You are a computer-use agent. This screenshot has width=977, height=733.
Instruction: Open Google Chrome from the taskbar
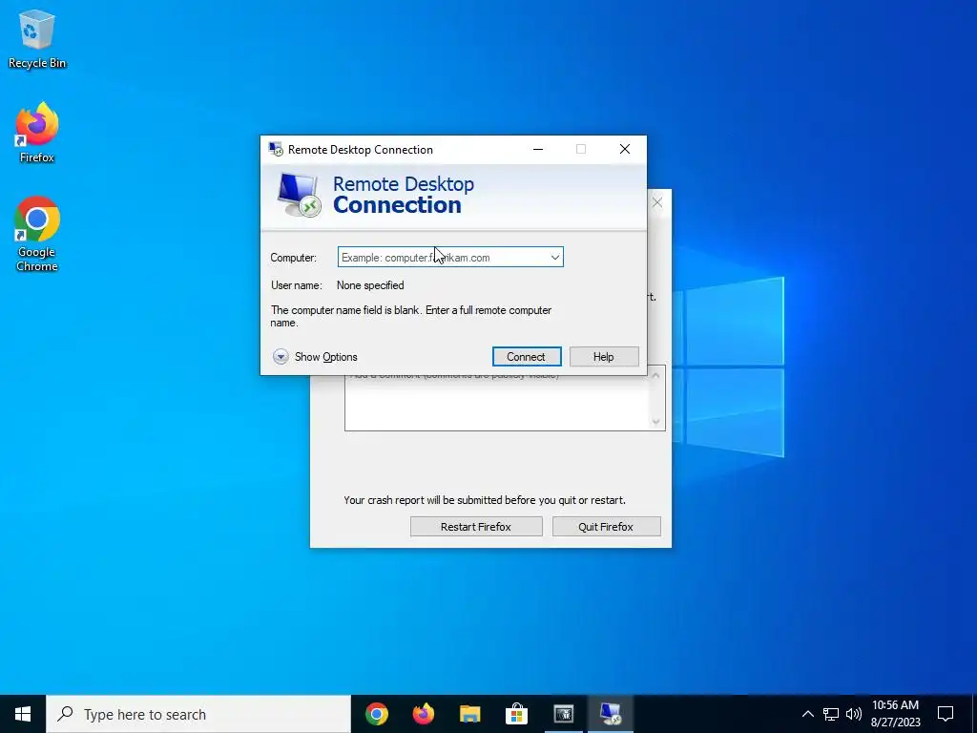click(x=377, y=714)
